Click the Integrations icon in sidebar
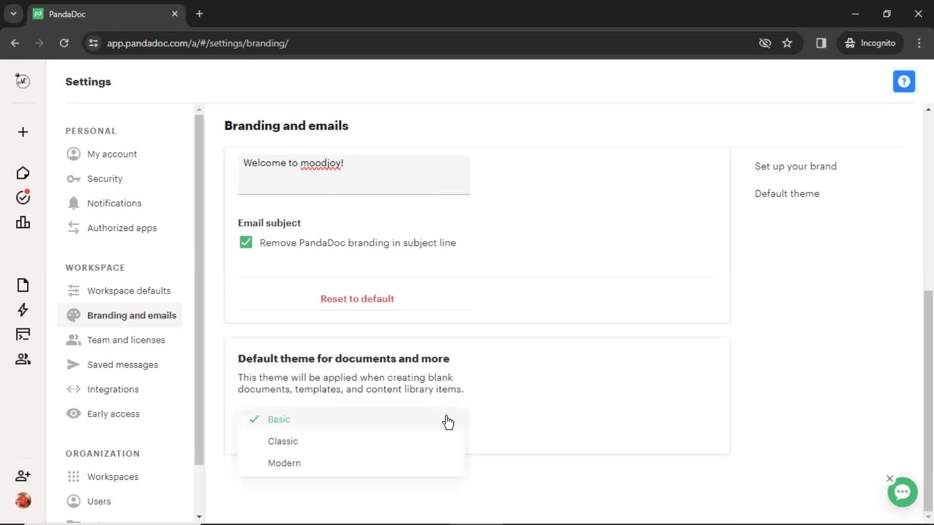 [72, 389]
